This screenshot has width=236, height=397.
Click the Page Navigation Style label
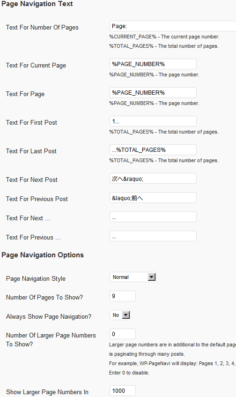click(36, 279)
